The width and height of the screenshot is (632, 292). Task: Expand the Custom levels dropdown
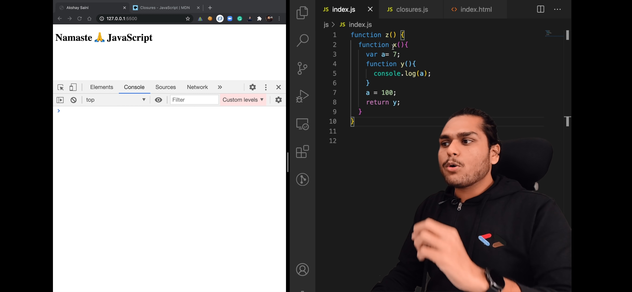243,100
